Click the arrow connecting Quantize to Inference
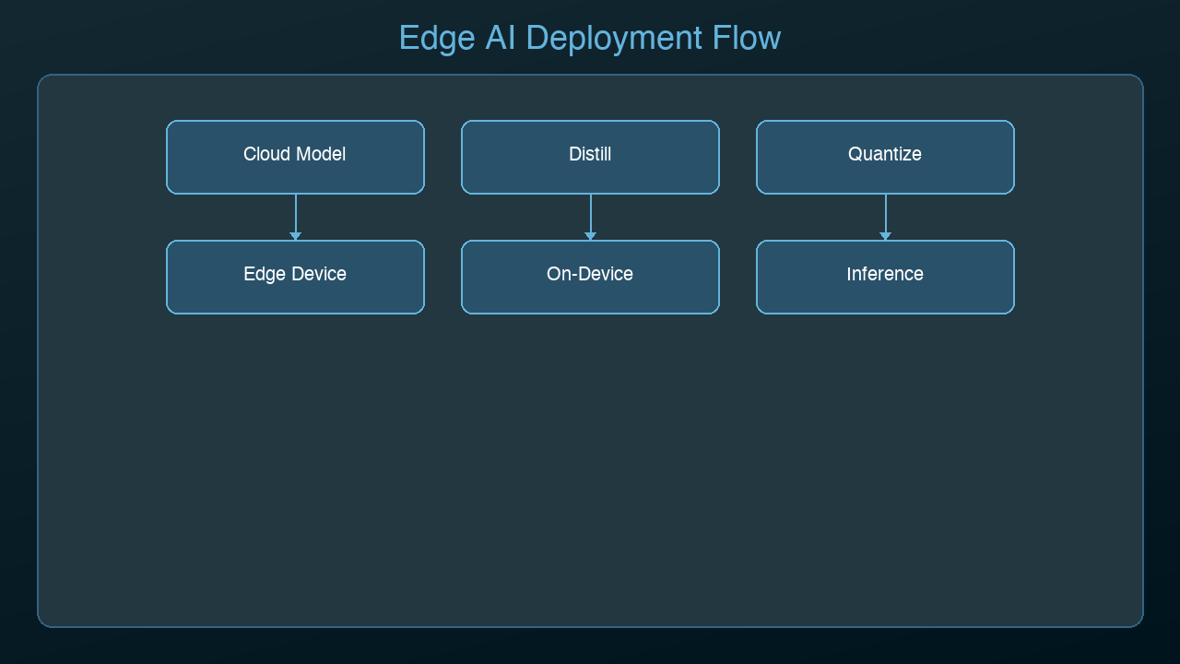 coord(885,219)
